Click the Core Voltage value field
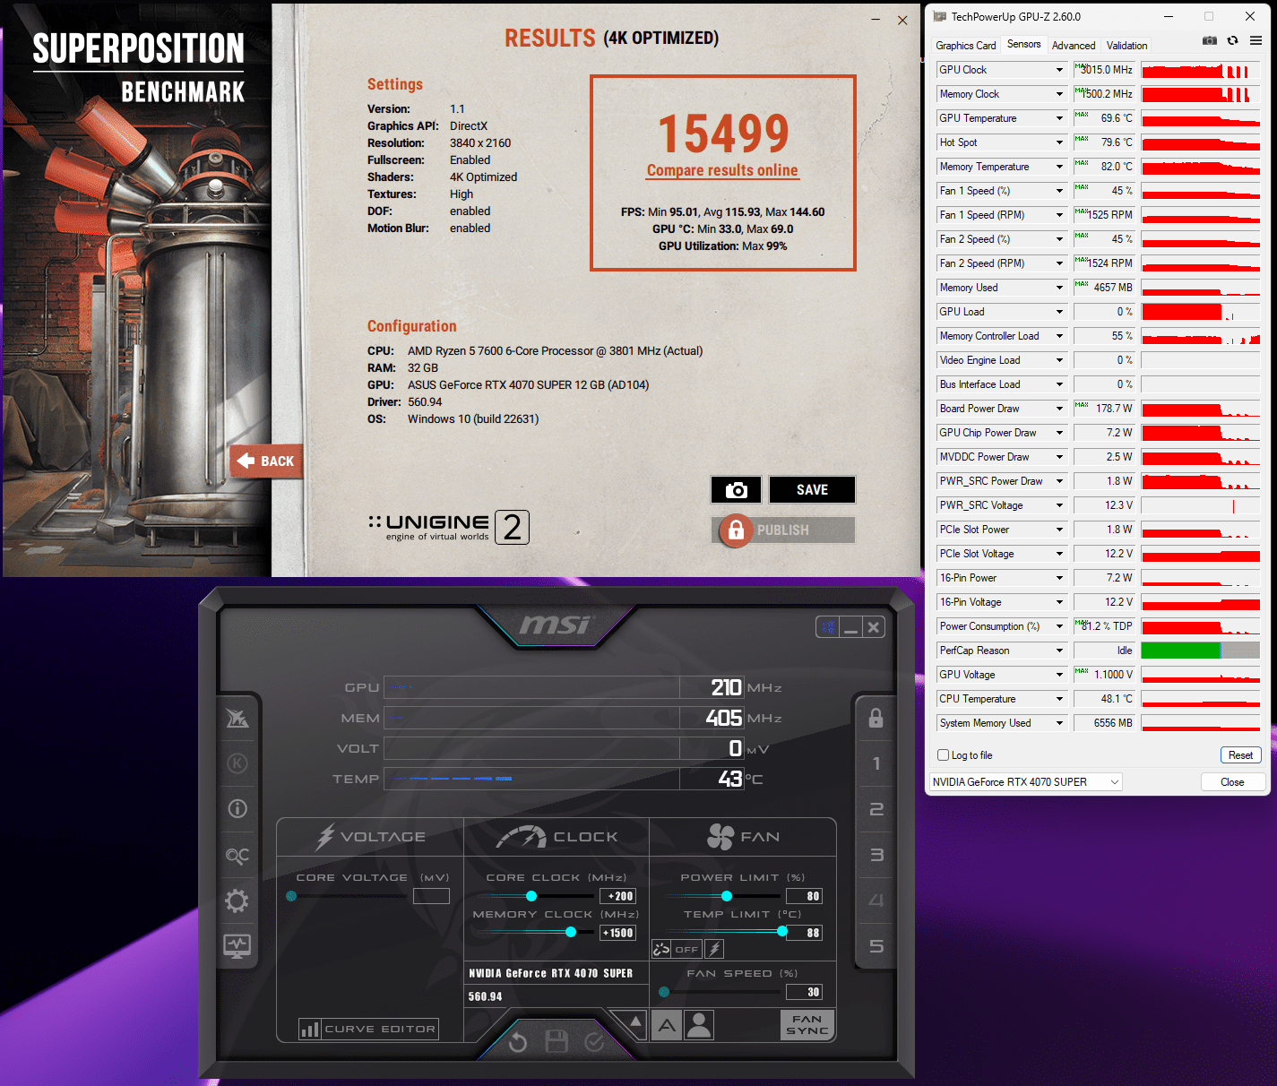This screenshot has height=1086, width=1277. (x=431, y=896)
